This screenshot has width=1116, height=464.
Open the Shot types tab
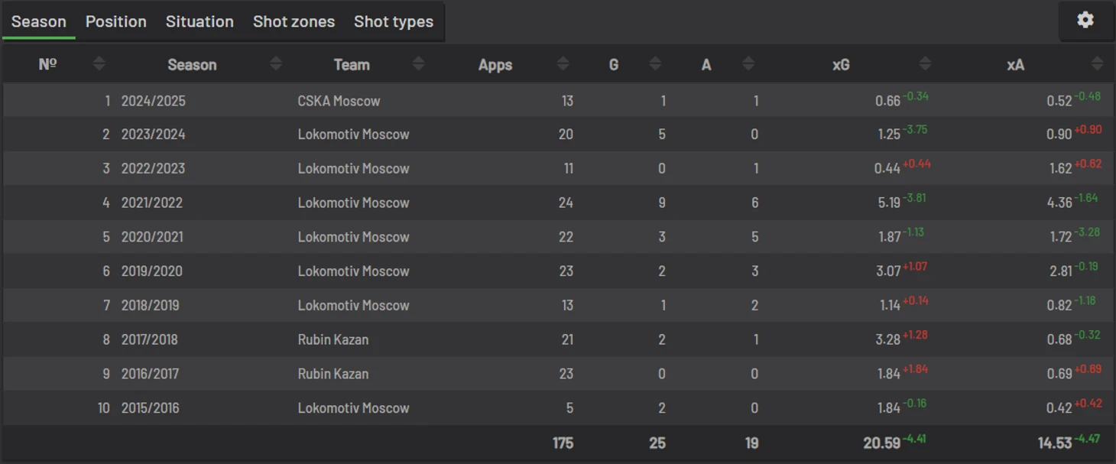point(394,21)
